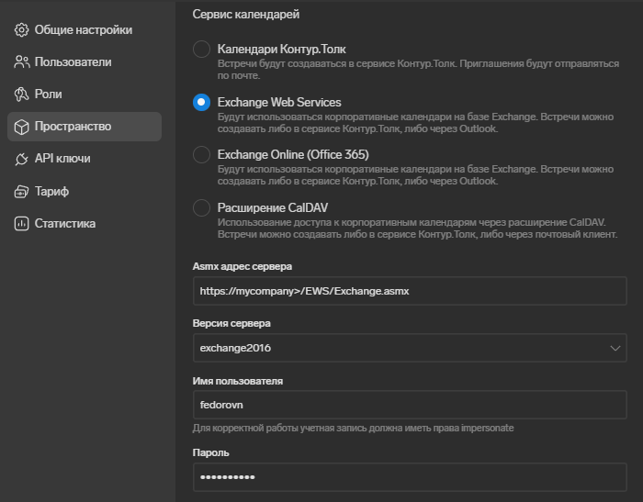This screenshot has width=643, height=502.
Task: Select the Календари Контур.Толк radio button
Action: point(201,50)
